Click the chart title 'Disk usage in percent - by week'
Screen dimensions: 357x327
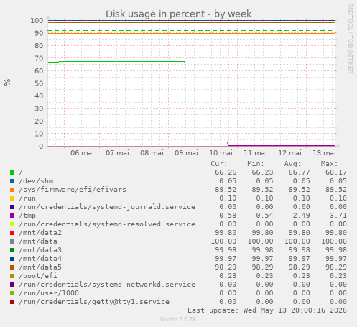point(179,14)
